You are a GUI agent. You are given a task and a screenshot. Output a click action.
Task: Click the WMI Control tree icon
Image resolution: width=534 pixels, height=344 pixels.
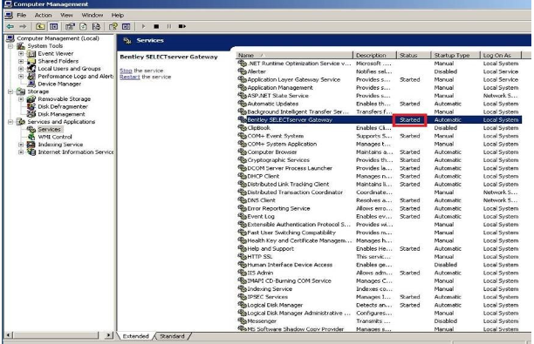31,137
